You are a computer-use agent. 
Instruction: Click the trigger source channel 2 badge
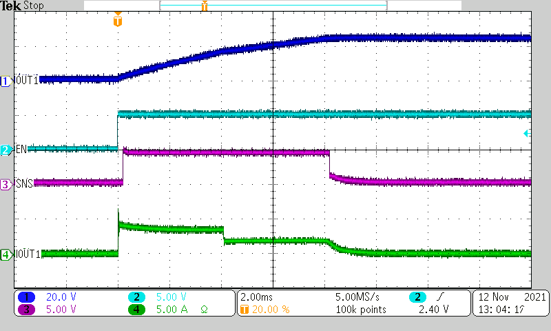pyautogui.click(x=417, y=297)
